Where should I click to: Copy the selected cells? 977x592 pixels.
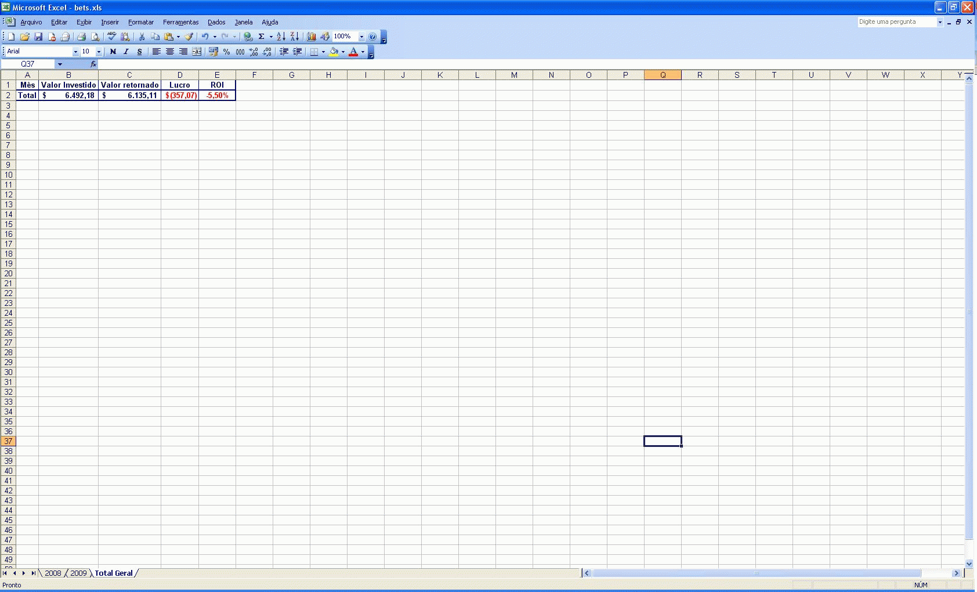click(x=155, y=37)
